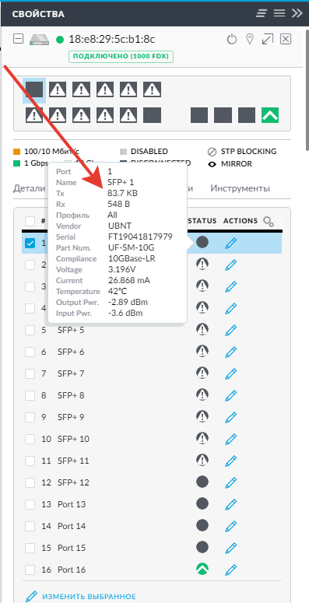Click the MIRROR legend entry
This screenshot has height=603, width=309.
tap(230, 164)
